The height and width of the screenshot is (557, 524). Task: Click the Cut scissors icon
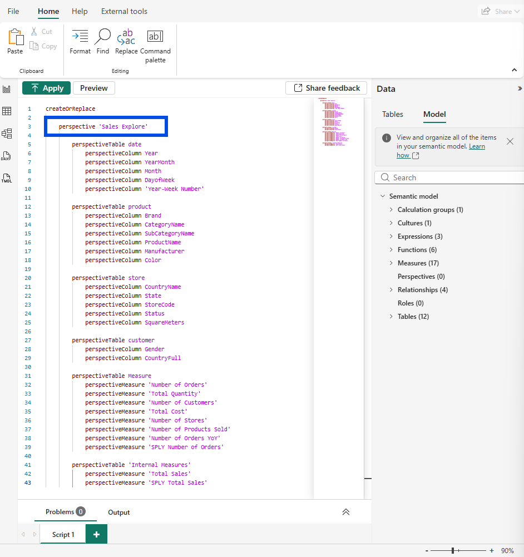34,31
